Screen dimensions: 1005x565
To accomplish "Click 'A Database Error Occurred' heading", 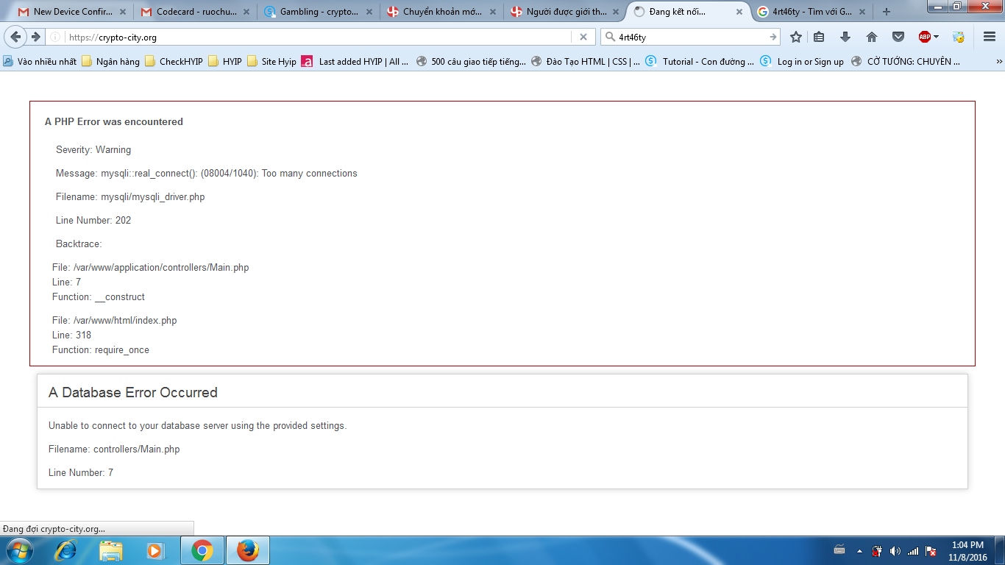I will 133,392.
